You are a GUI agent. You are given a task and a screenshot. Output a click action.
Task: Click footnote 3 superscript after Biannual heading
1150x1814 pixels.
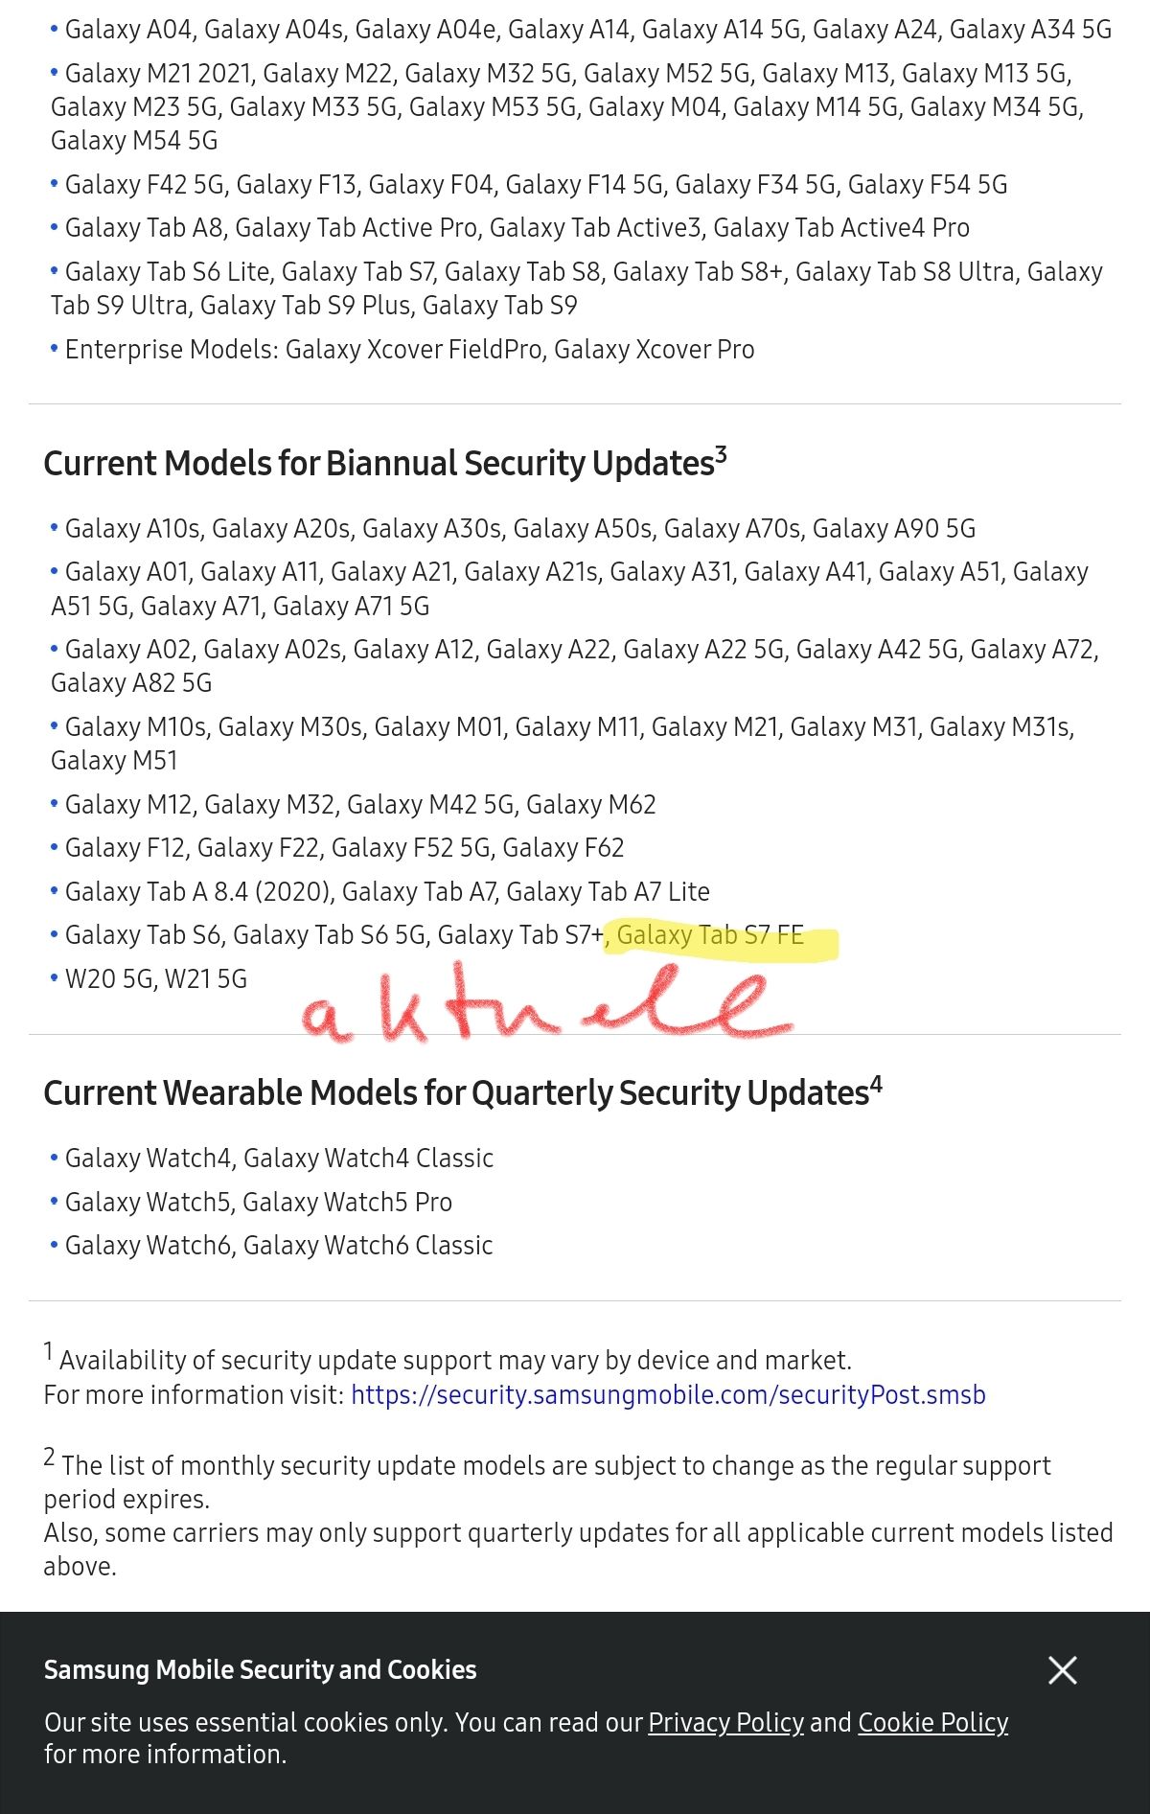tap(721, 454)
